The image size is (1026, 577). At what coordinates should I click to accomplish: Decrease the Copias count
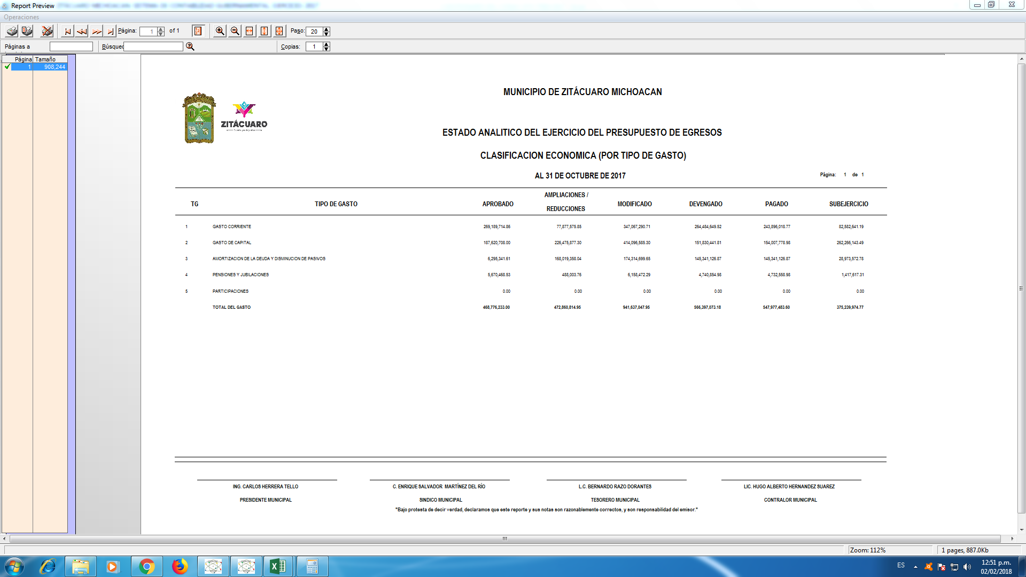click(x=327, y=49)
